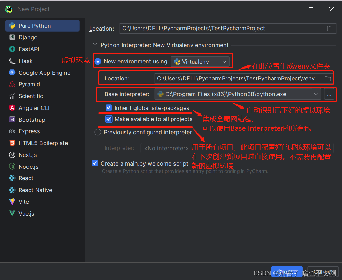Screen dimensions: 342x280
Task: Maximize the New Project window
Action: [x=311, y=9]
